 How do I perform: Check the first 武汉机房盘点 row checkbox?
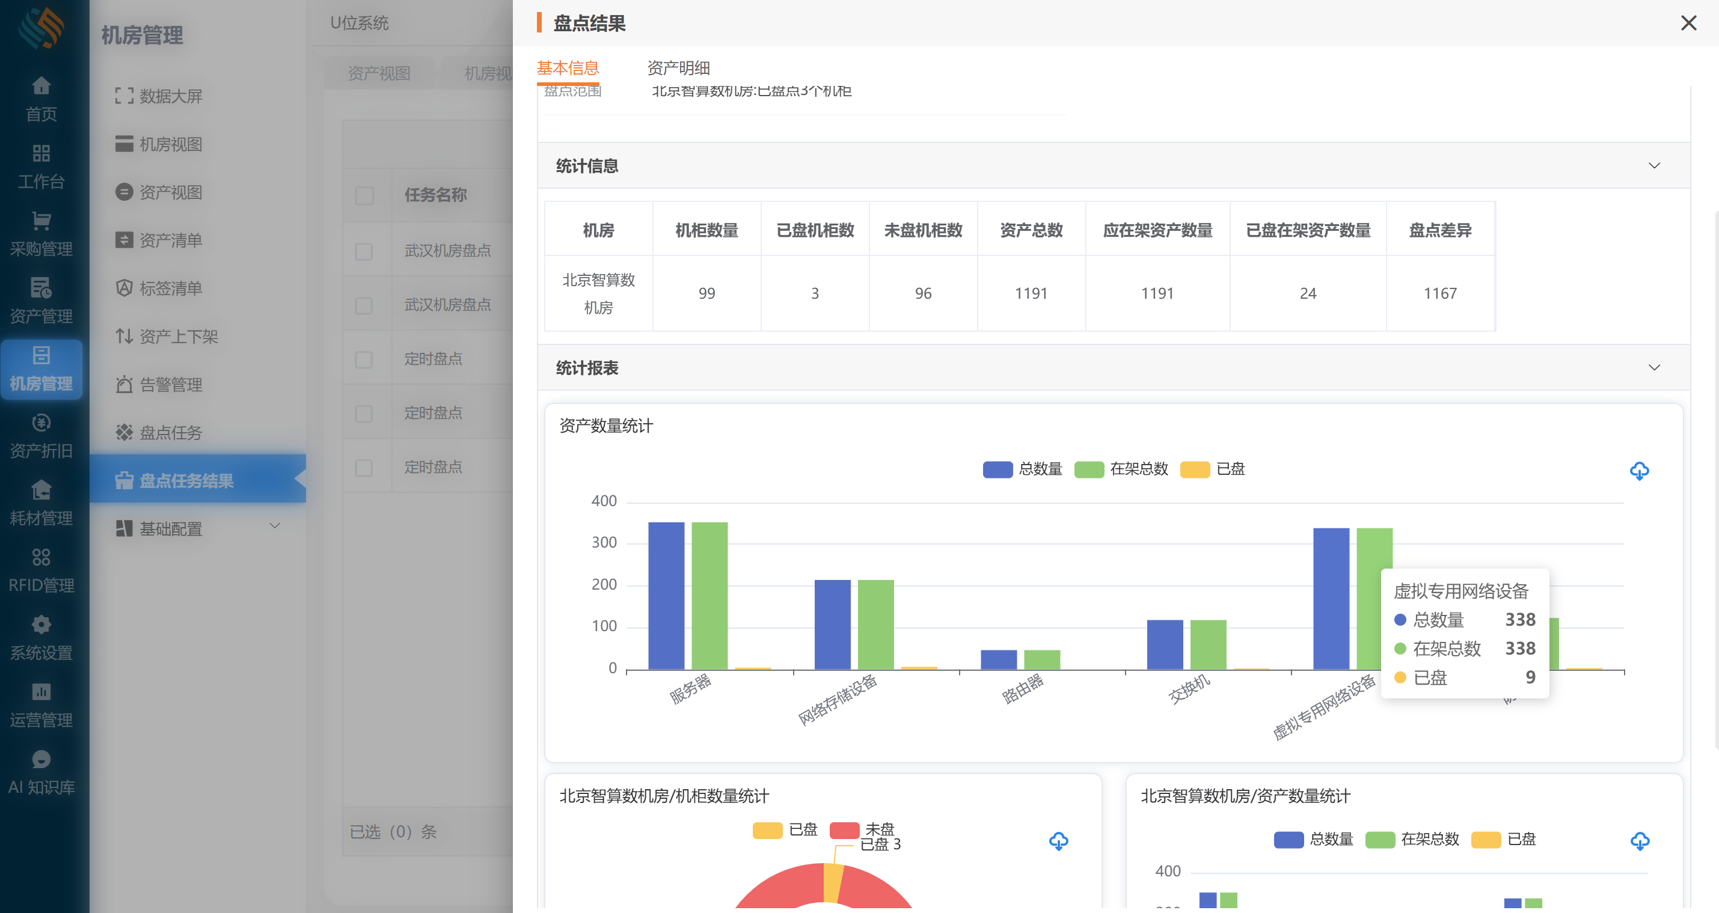coord(364,251)
